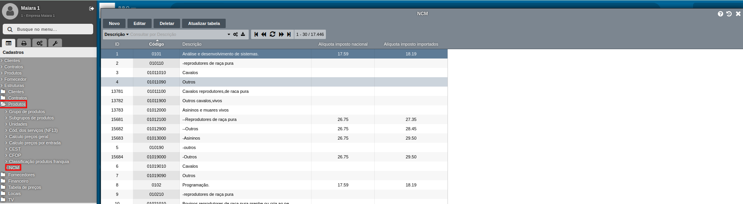Image resolution: width=743 pixels, height=204 pixels.
Task: Open CFOP in the Produtos menu
Action: click(x=15, y=155)
